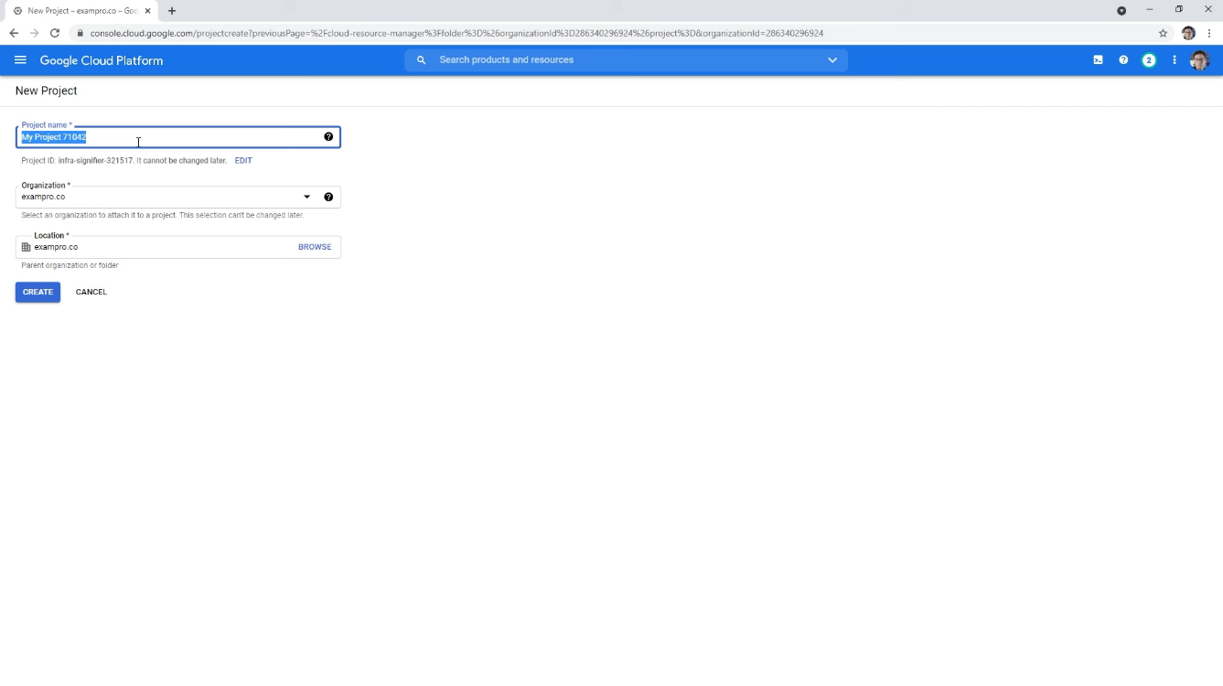
Task: Go back with the browser back arrow
Action: pos(14,33)
